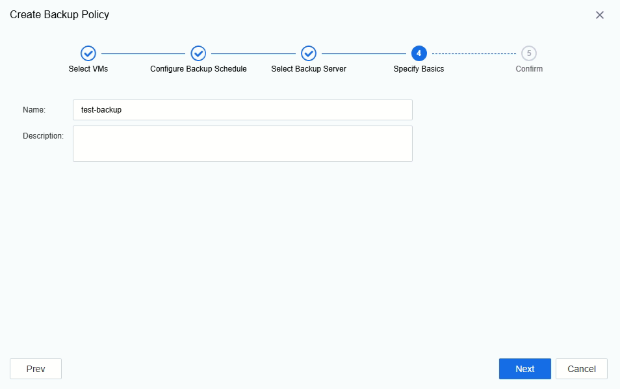Go back with the Prev button
The height and width of the screenshot is (389, 620).
(x=36, y=369)
